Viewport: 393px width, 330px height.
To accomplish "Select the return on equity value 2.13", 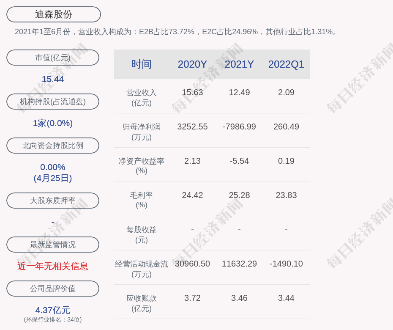I will [193, 161].
